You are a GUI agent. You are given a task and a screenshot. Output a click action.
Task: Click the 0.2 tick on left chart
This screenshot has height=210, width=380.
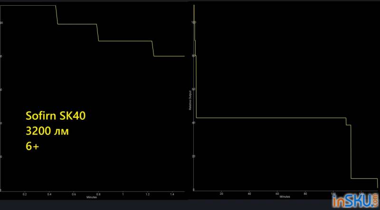[25, 194]
